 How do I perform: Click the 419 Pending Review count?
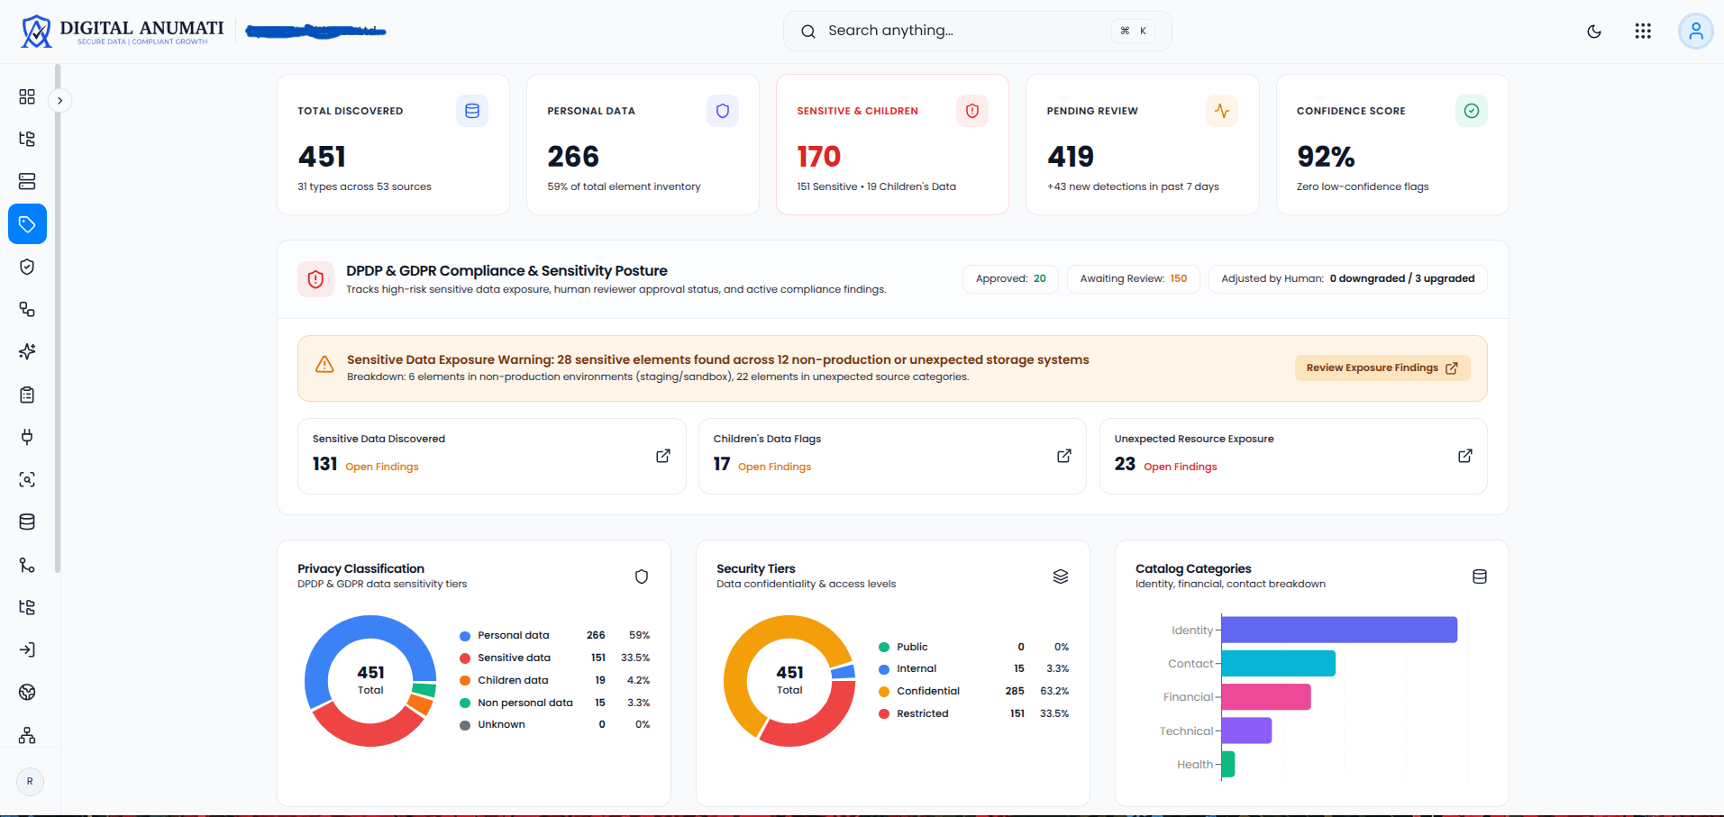pos(1071,157)
